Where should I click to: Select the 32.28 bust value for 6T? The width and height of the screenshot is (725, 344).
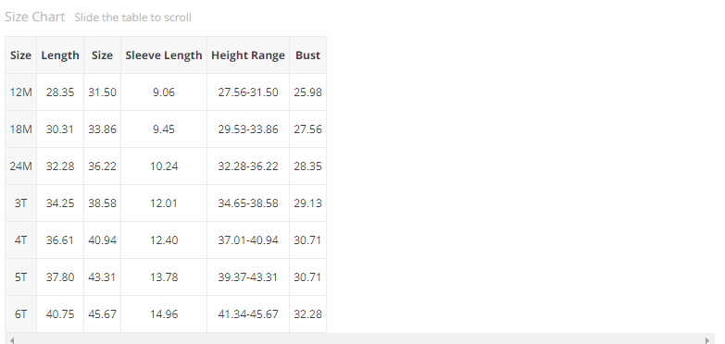308,314
